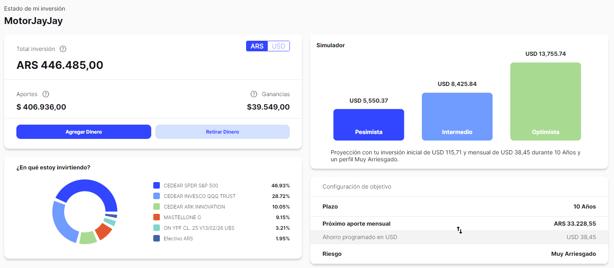Click the help icon beside Aportes
The height and width of the screenshot is (268, 614).
coord(45,94)
